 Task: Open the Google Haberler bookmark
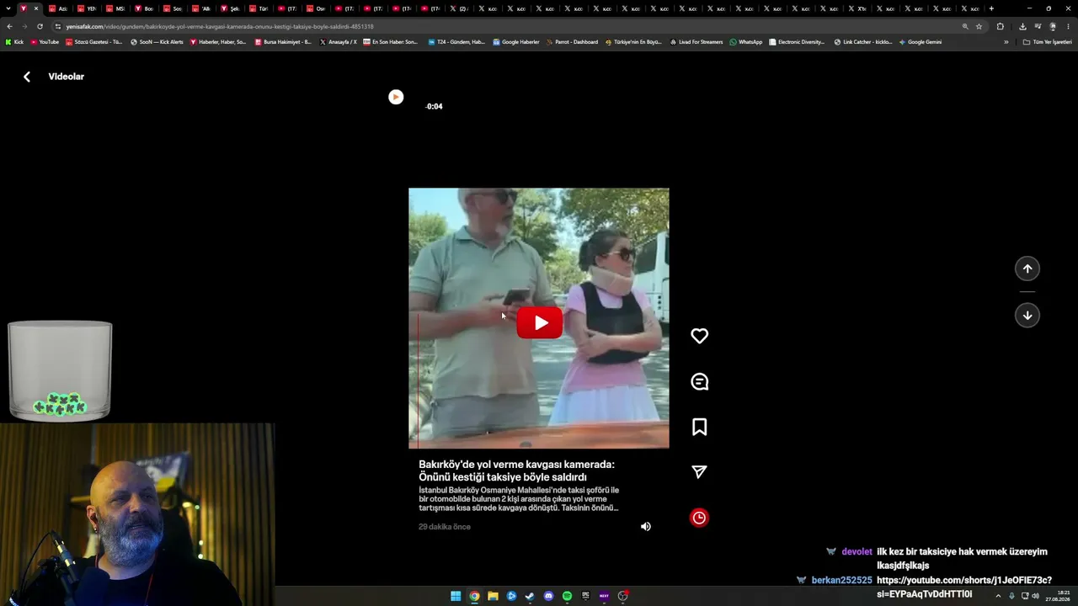point(515,42)
